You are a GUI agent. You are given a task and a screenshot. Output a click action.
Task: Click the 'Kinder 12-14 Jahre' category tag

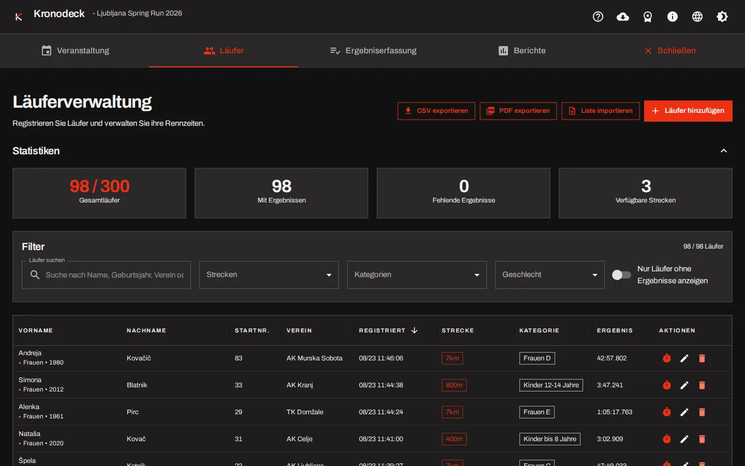(551, 385)
